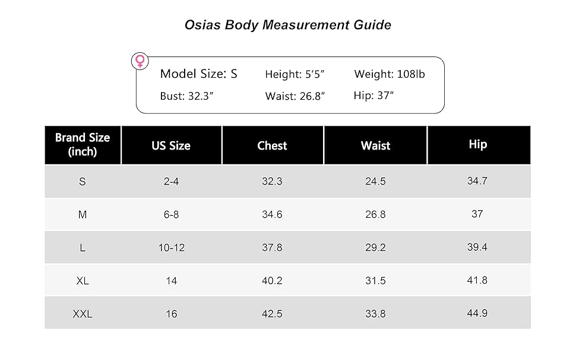Select hip value 41.8 cell

477,280
